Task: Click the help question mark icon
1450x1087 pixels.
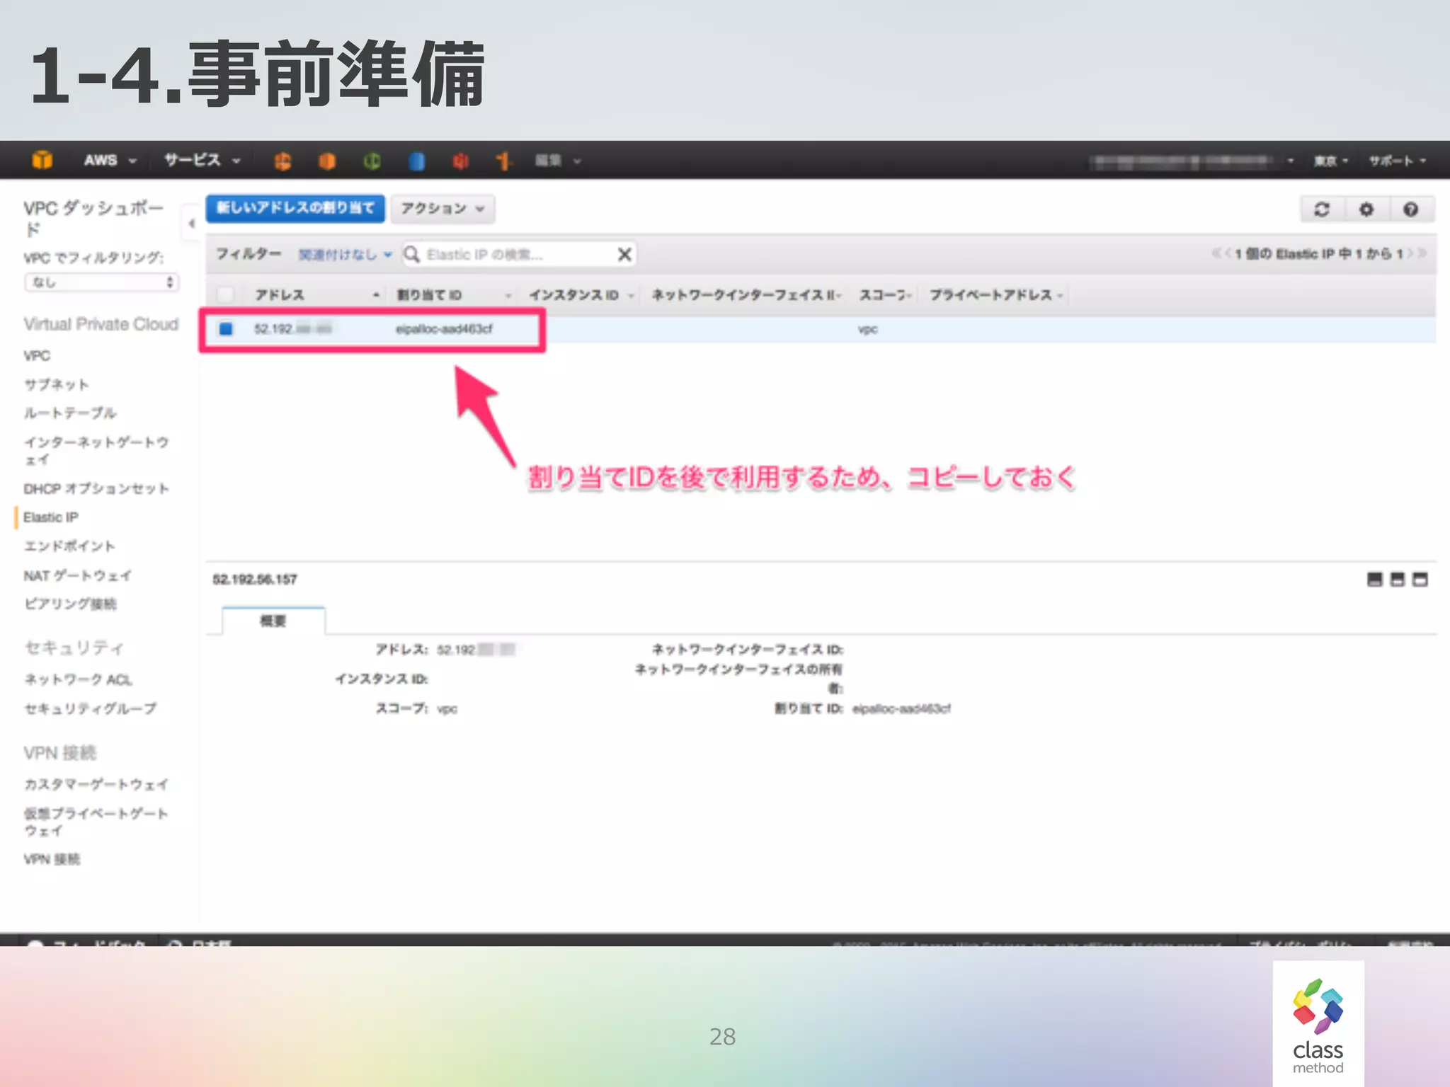Action: [x=1410, y=209]
